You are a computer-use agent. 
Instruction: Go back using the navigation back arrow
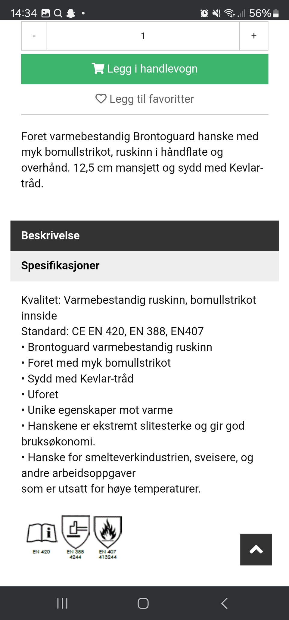224,603
